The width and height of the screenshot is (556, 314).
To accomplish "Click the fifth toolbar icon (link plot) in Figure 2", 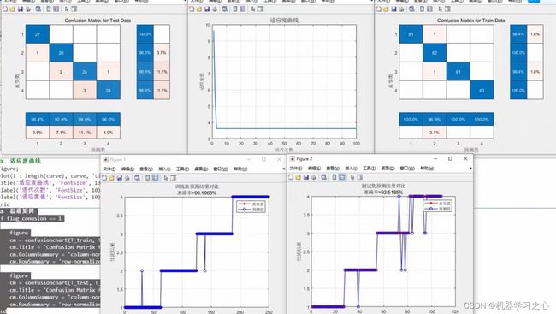I will click(323, 177).
